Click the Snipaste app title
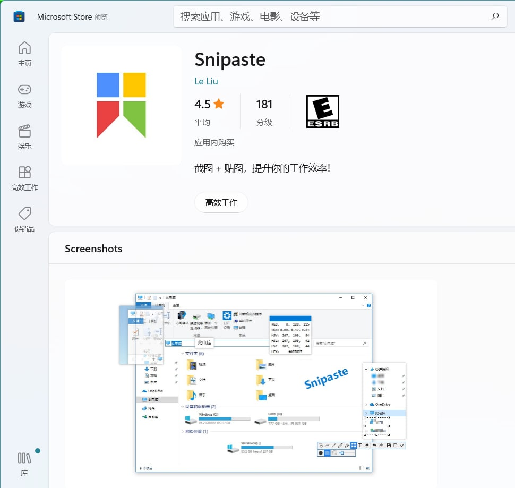 click(230, 59)
